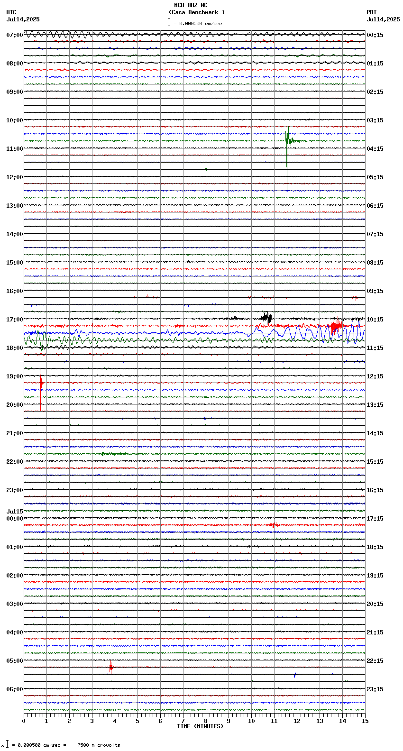Image resolution: width=403 pixels, height=751 pixels.
Task: Click the '17:00' UTC time label
Action: (15, 320)
